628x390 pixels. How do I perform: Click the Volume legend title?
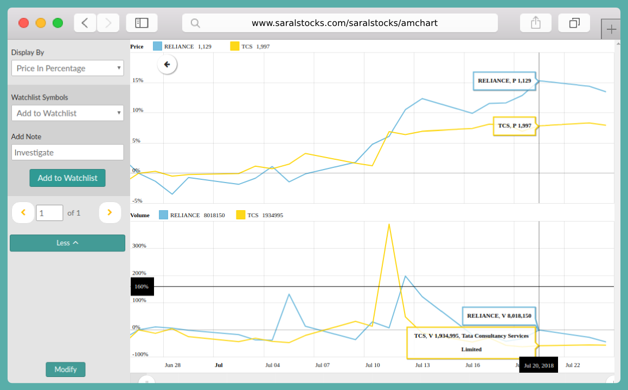(x=140, y=215)
